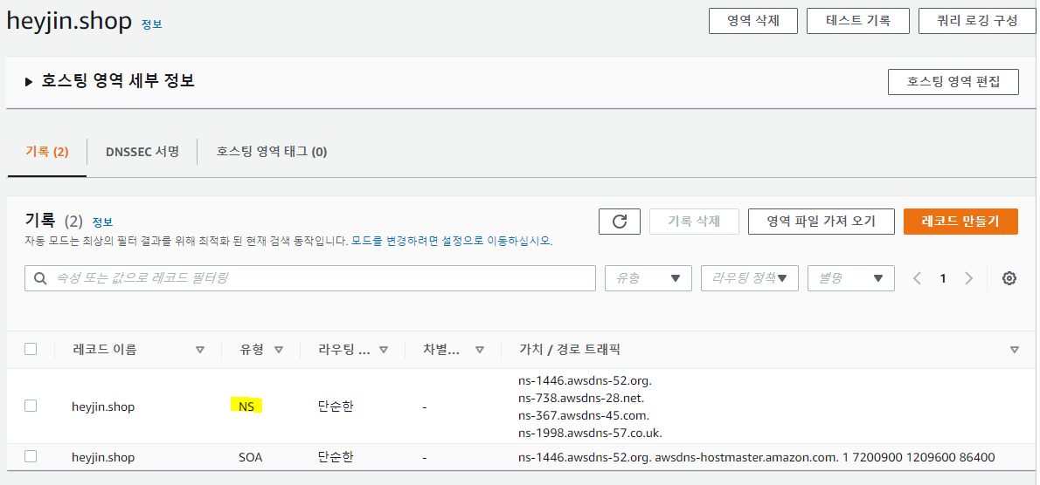Go to next page arrow
The height and width of the screenshot is (485, 1040).
968,278
